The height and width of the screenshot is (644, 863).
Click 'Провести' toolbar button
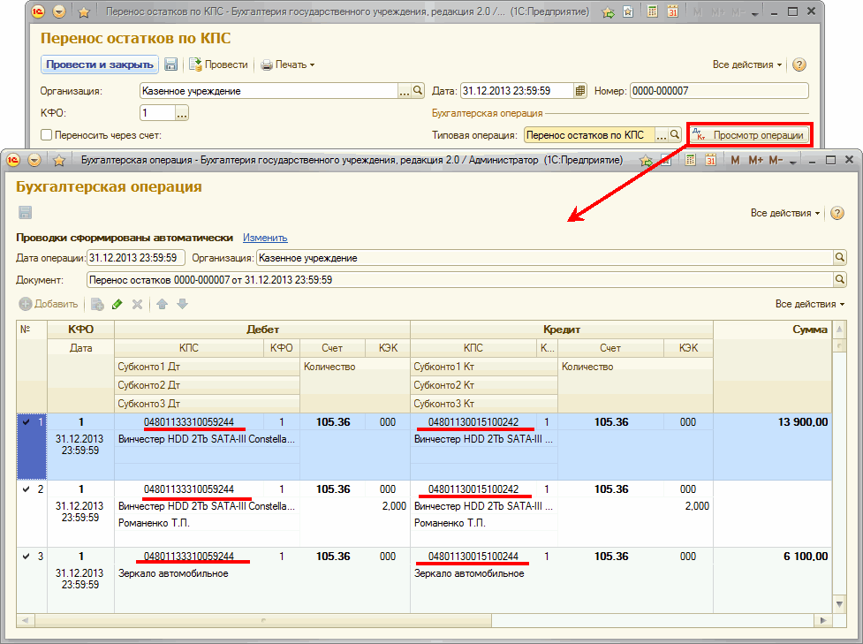point(218,64)
